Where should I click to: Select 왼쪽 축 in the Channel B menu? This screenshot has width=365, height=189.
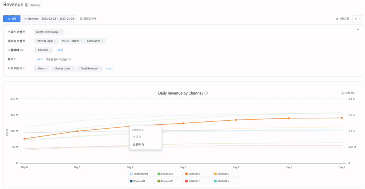[137, 137]
